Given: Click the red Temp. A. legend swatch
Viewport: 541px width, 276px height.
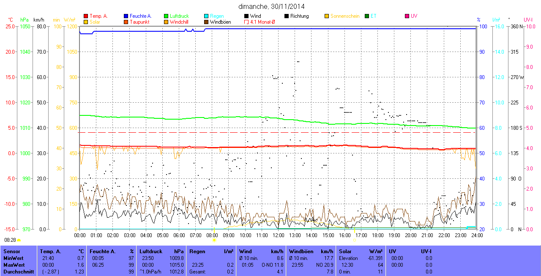Looking at the screenshot, I should coord(86,16).
